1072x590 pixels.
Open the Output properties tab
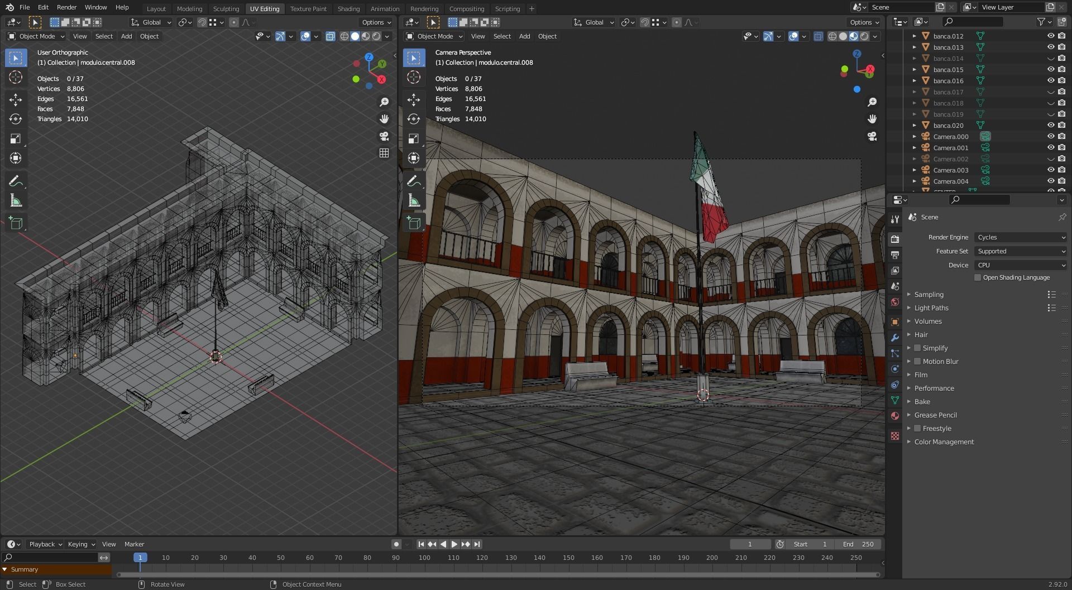[x=895, y=255]
